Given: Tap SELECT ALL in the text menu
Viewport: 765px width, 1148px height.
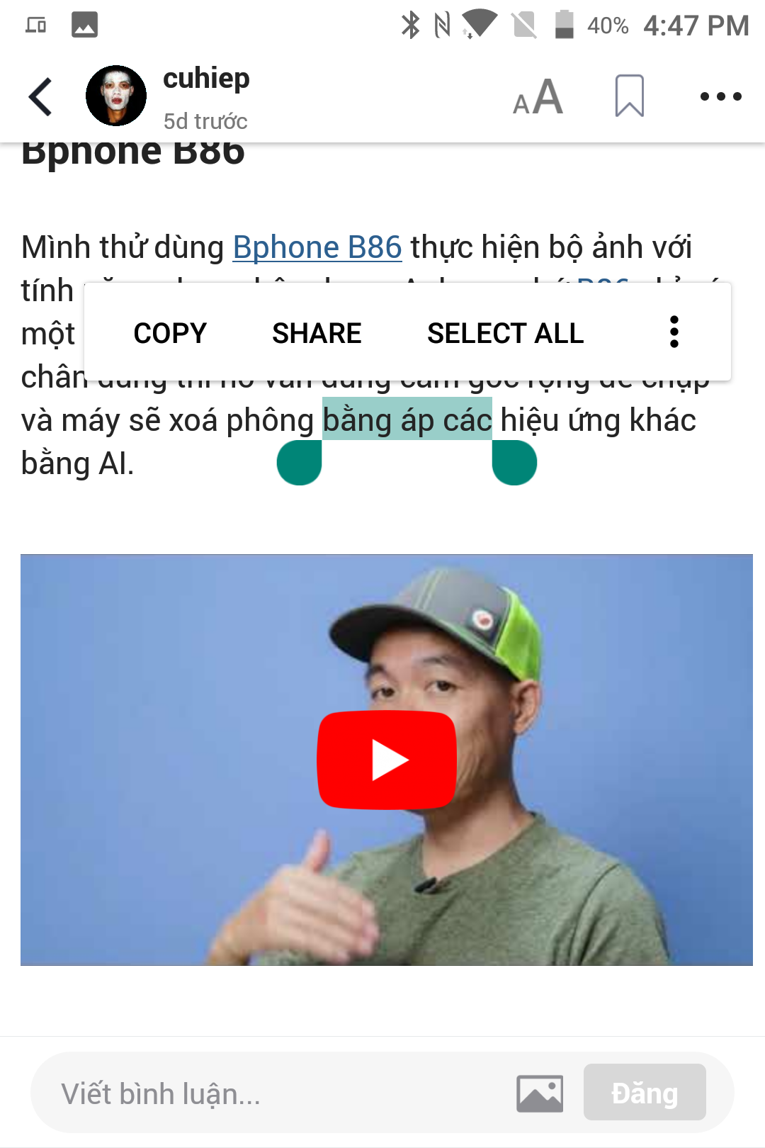Looking at the screenshot, I should (x=506, y=333).
